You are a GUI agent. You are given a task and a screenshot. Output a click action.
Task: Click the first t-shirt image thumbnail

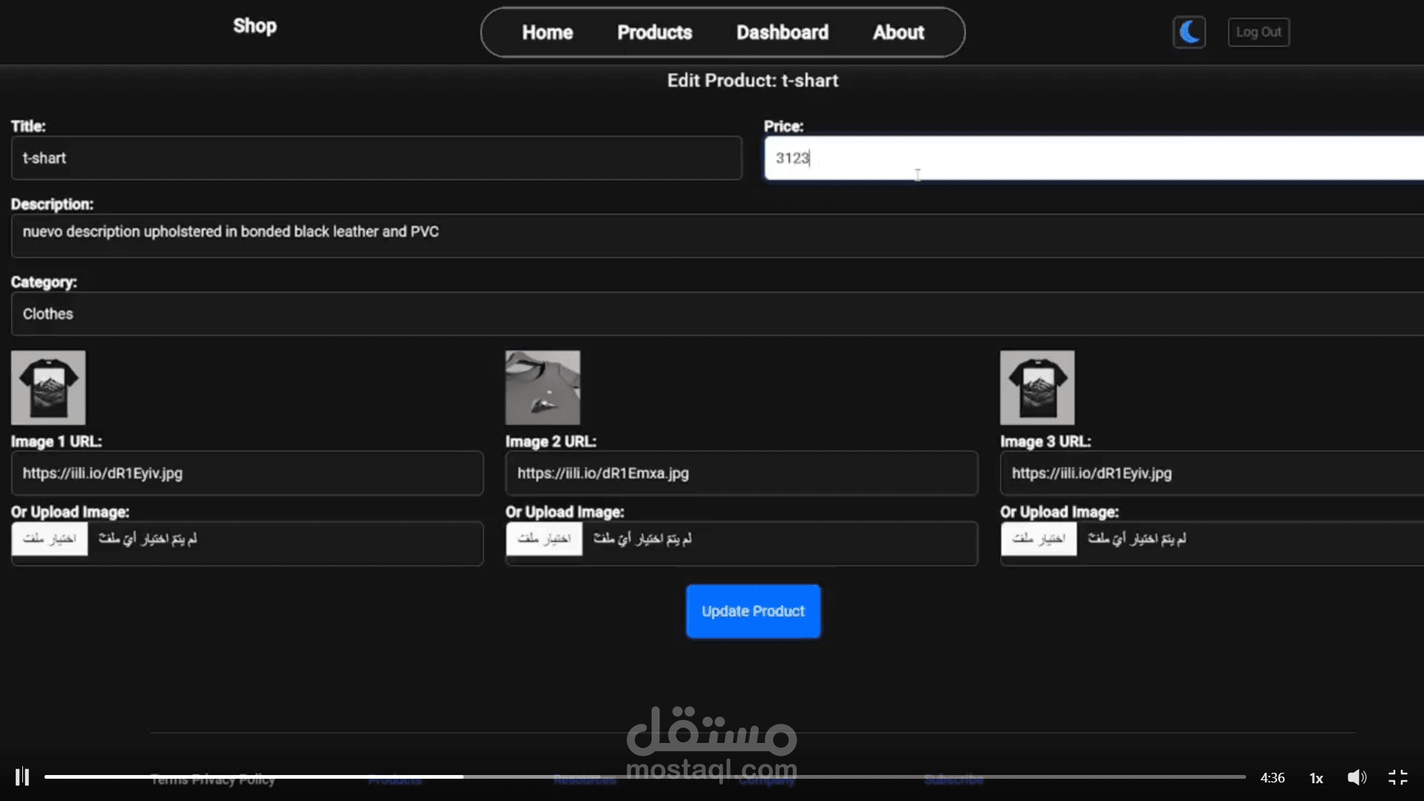(48, 388)
